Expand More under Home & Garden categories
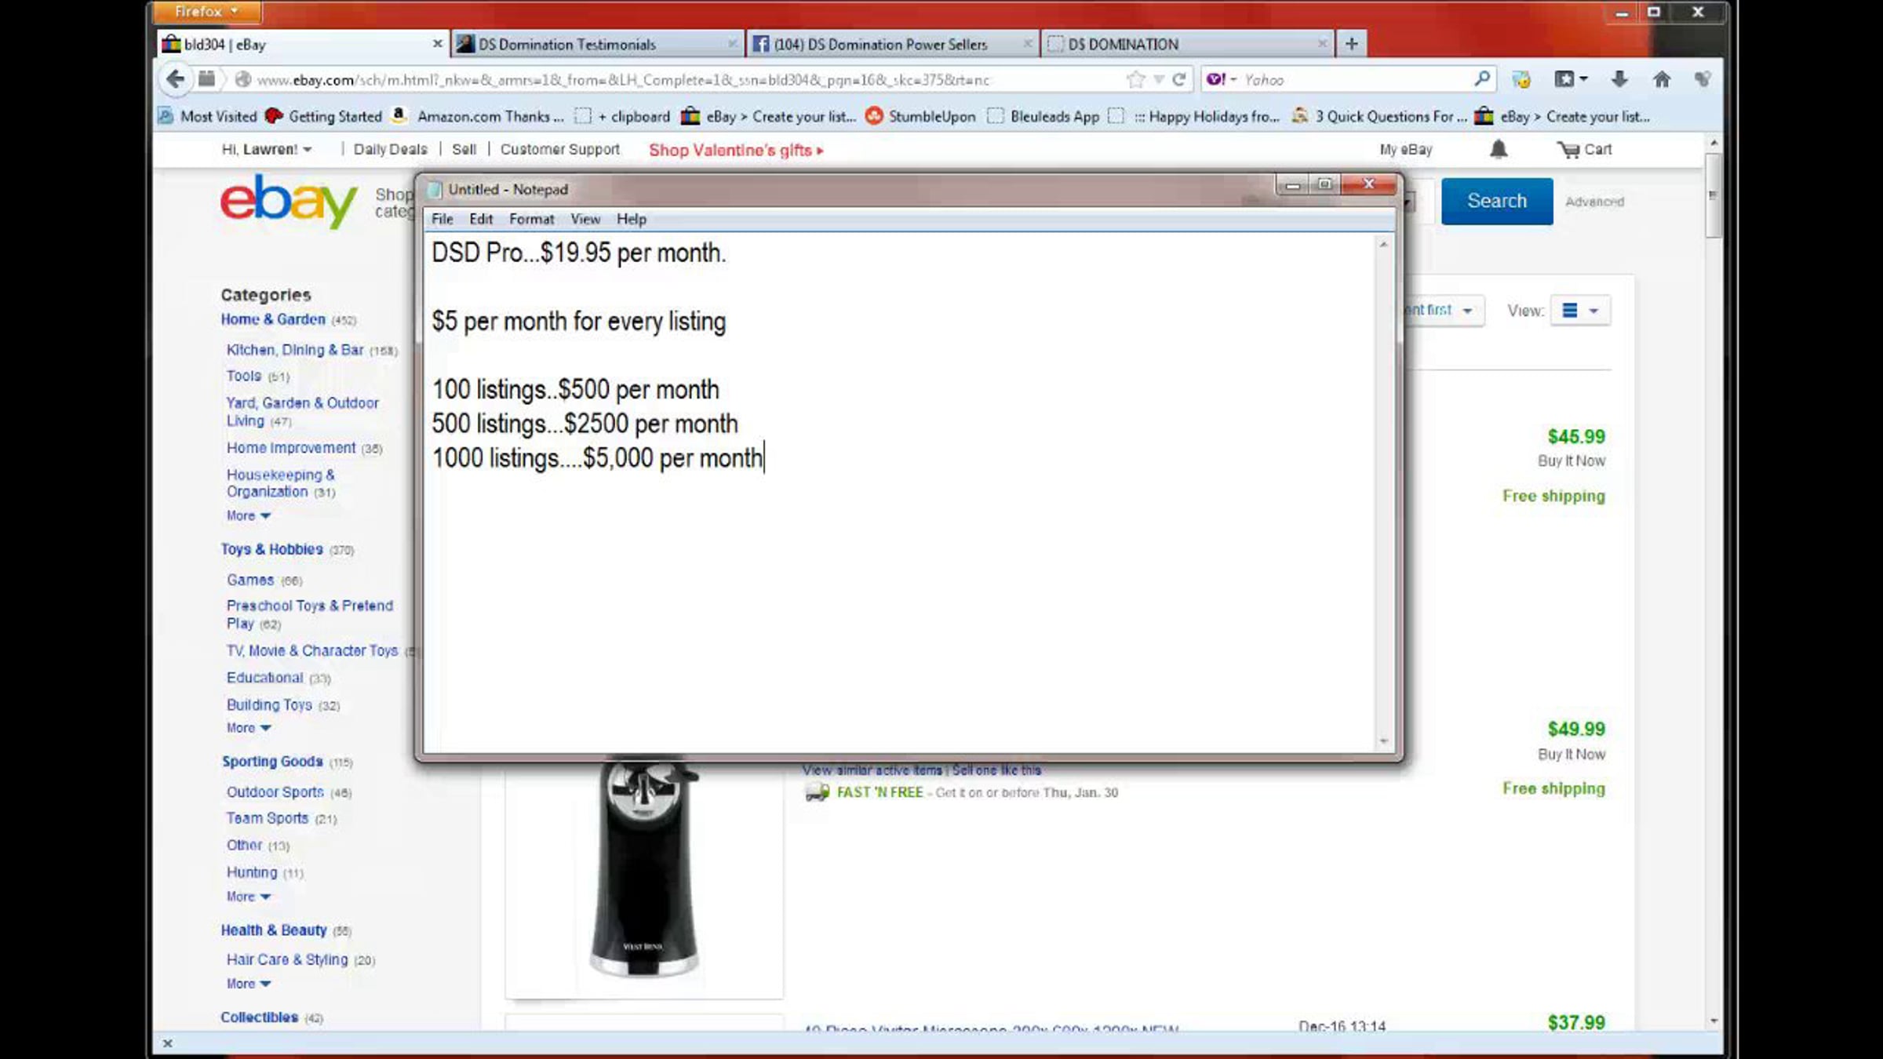 click(248, 515)
